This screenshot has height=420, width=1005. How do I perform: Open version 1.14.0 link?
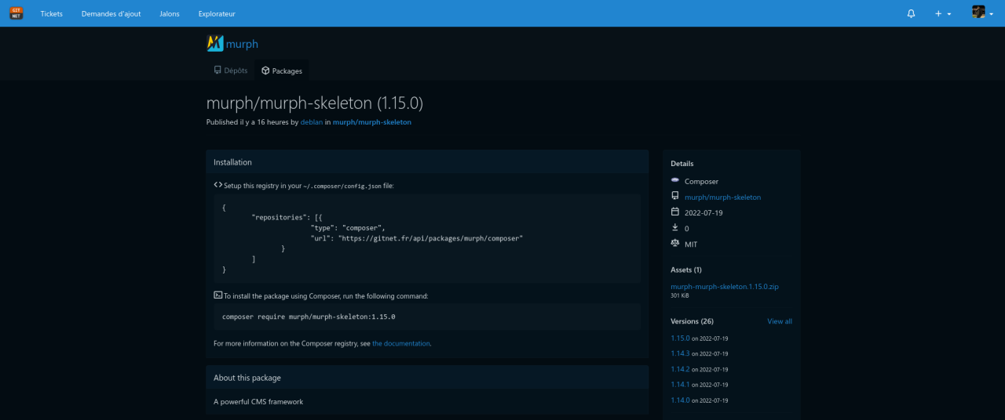(680, 400)
